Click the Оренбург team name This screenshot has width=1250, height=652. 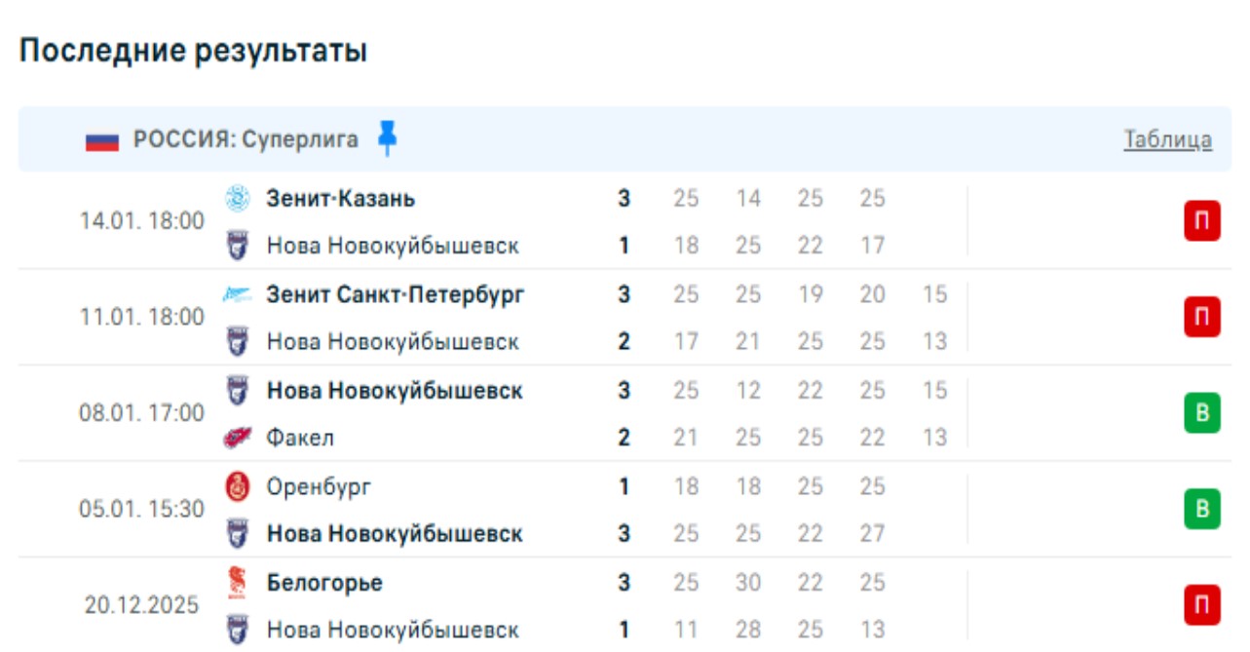[319, 486]
